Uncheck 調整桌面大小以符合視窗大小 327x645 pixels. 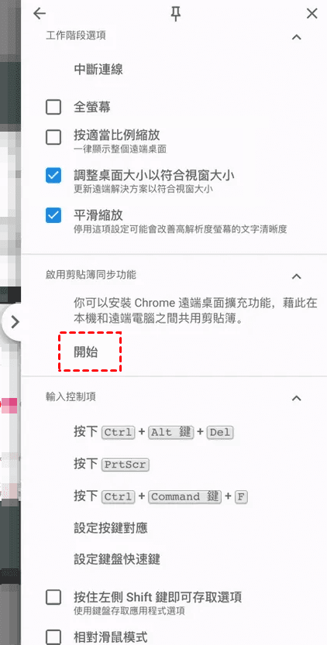[x=53, y=175]
